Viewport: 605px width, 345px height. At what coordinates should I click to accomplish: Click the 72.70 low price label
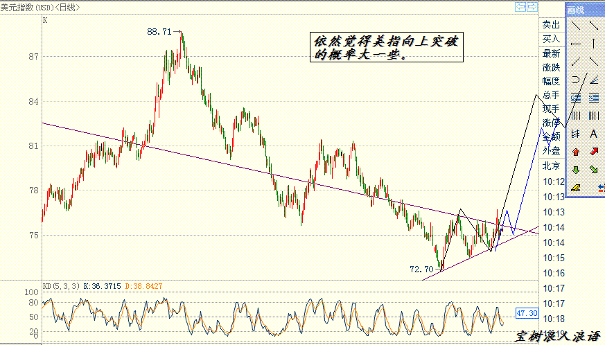[x=421, y=269]
